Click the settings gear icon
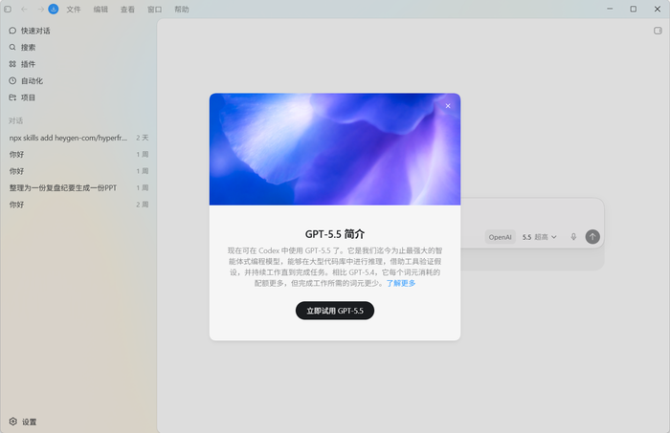Image resolution: width=670 pixels, height=433 pixels. click(x=13, y=422)
